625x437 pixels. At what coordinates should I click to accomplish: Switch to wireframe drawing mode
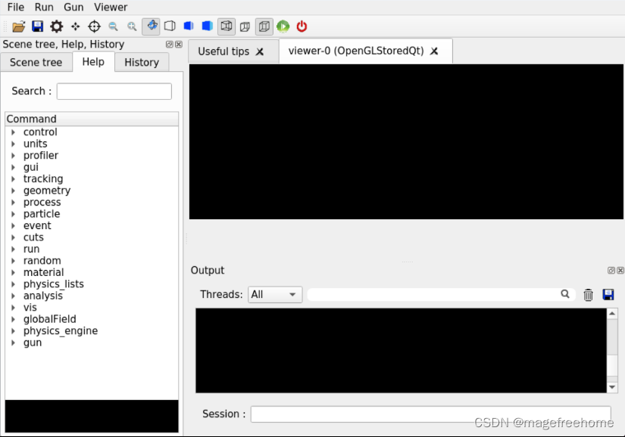coord(170,26)
